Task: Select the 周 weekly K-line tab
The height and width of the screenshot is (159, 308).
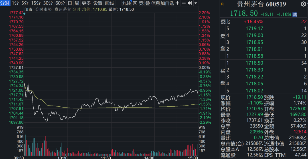Action: point(77,3)
